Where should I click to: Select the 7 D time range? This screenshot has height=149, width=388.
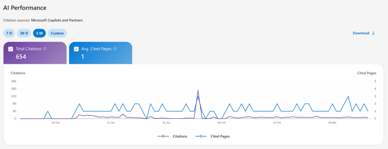(x=9, y=33)
